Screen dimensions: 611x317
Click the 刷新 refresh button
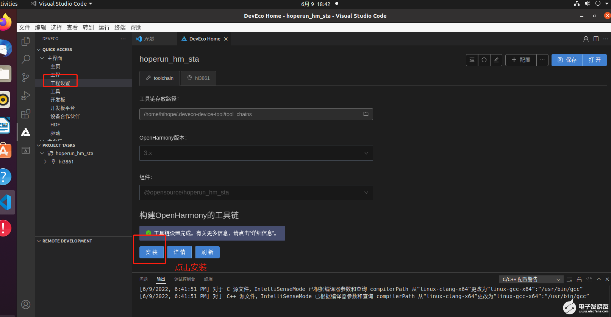208,252
